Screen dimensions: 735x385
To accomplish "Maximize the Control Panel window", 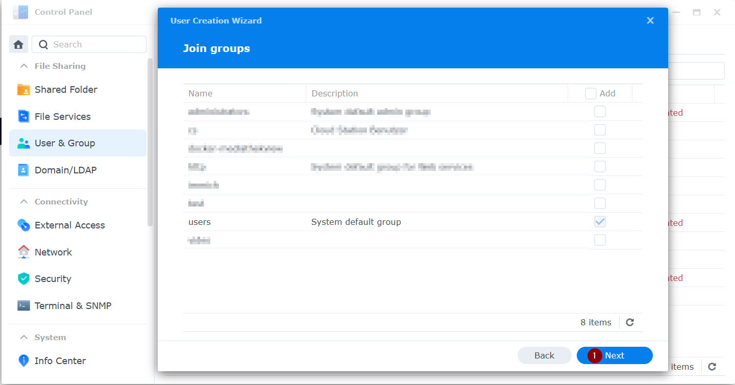I will click(x=696, y=12).
